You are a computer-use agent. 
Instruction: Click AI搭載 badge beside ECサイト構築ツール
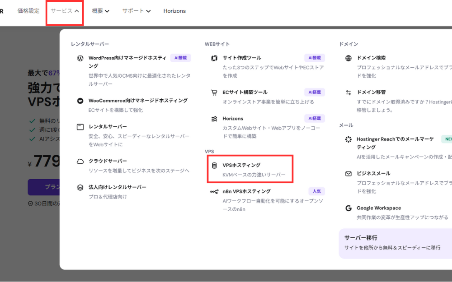coord(315,92)
